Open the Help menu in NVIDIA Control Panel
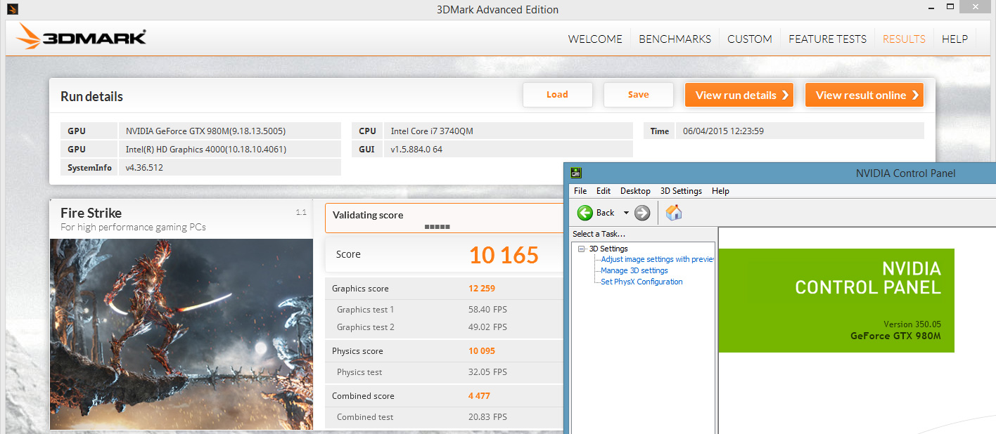996x434 pixels. coord(720,191)
